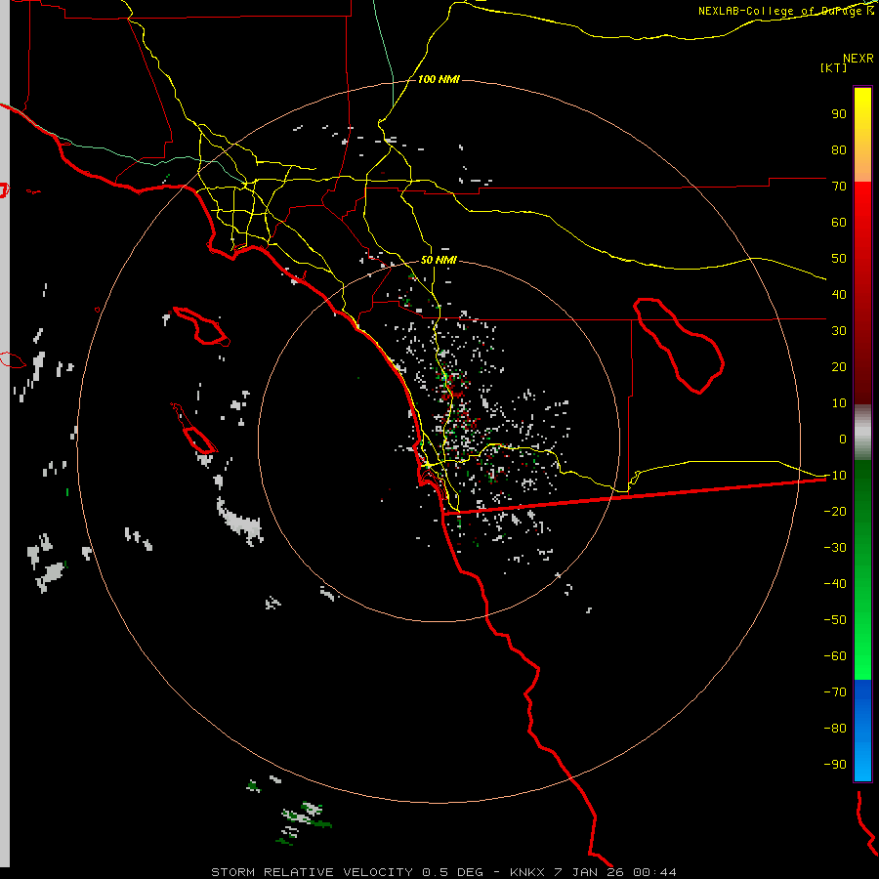The height and width of the screenshot is (879, 879).
Task: Click the positive 60 scale label
Action: (839, 222)
